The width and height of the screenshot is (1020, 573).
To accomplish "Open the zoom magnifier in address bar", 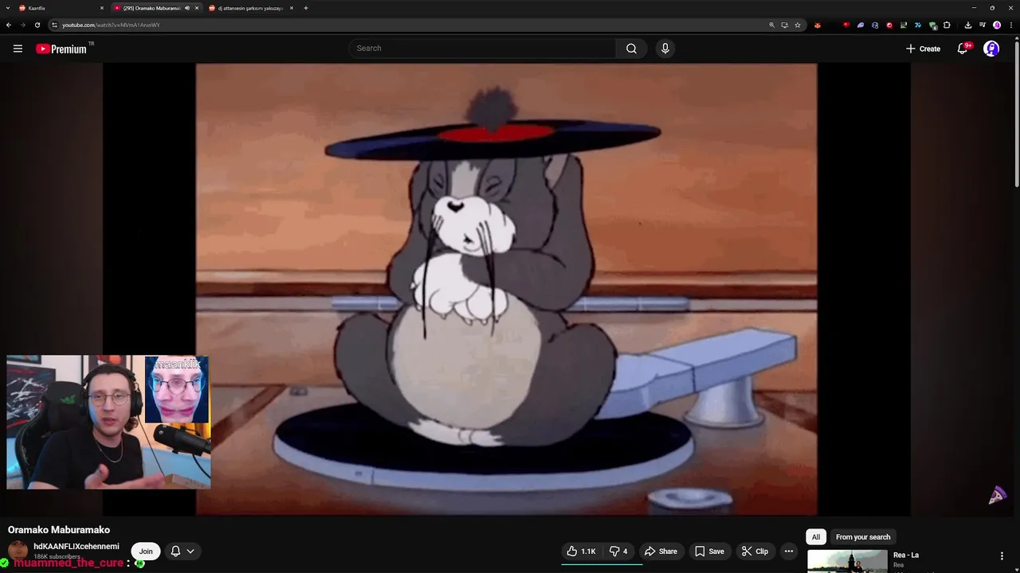I will click(x=771, y=25).
